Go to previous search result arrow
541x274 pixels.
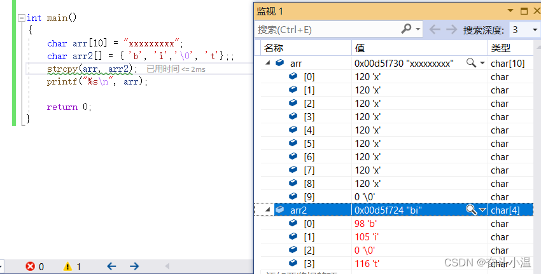pos(435,30)
